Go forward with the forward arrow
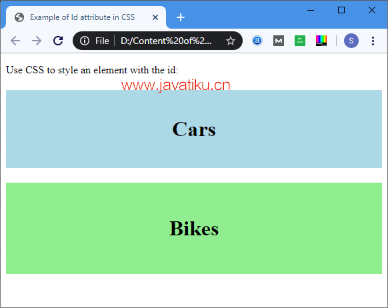Image resolution: width=388 pixels, height=308 pixels. coord(37,41)
